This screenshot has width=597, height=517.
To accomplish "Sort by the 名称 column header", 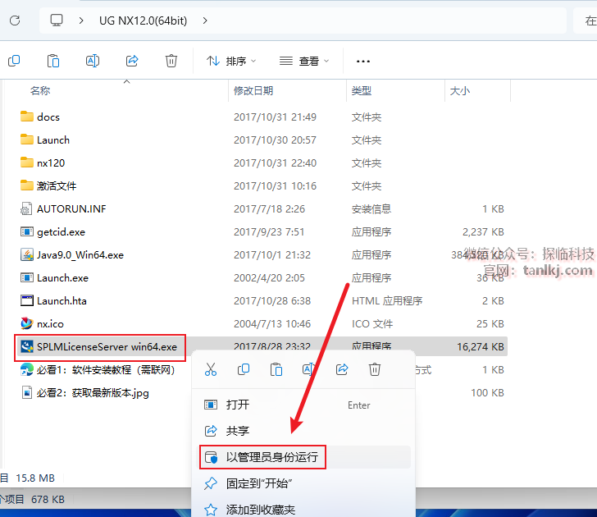I will click(x=40, y=90).
